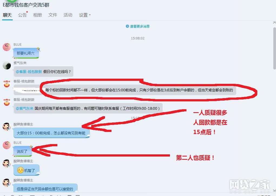Expand the 设置 settings dropdown

click(x=85, y=15)
